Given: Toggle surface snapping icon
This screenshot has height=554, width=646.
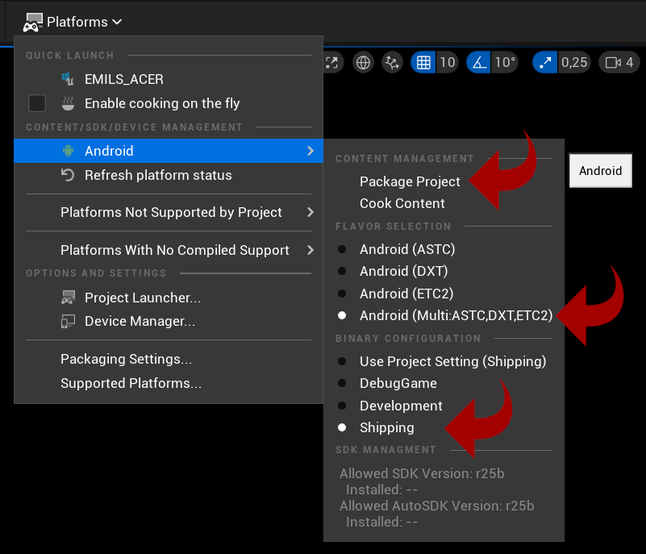Looking at the screenshot, I should (392, 63).
